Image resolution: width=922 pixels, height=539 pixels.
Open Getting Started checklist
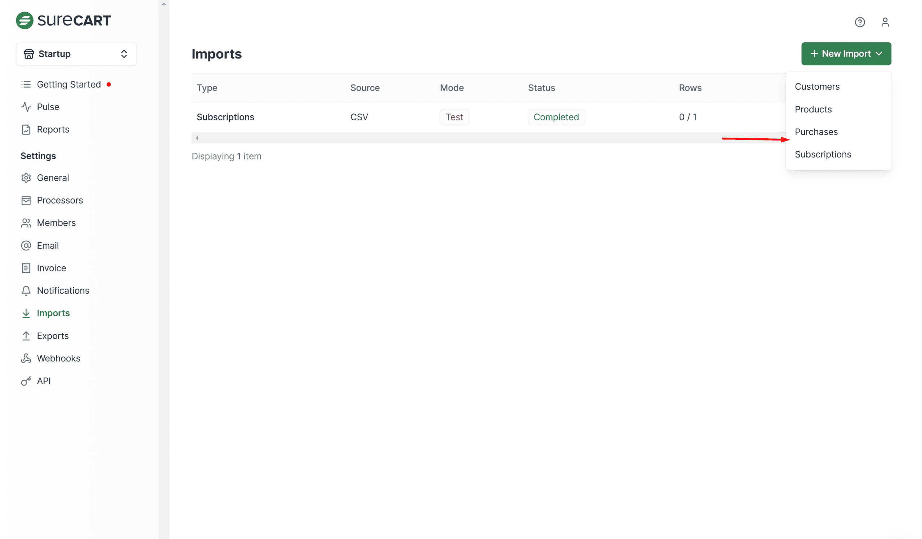pyautogui.click(x=68, y=85)
